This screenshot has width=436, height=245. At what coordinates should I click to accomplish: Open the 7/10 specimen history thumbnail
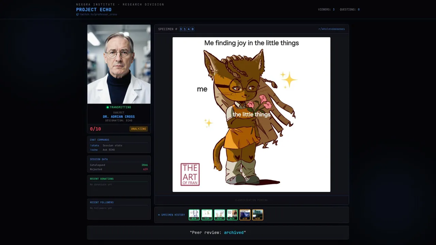pyautogui.click(x=207, y=215)
